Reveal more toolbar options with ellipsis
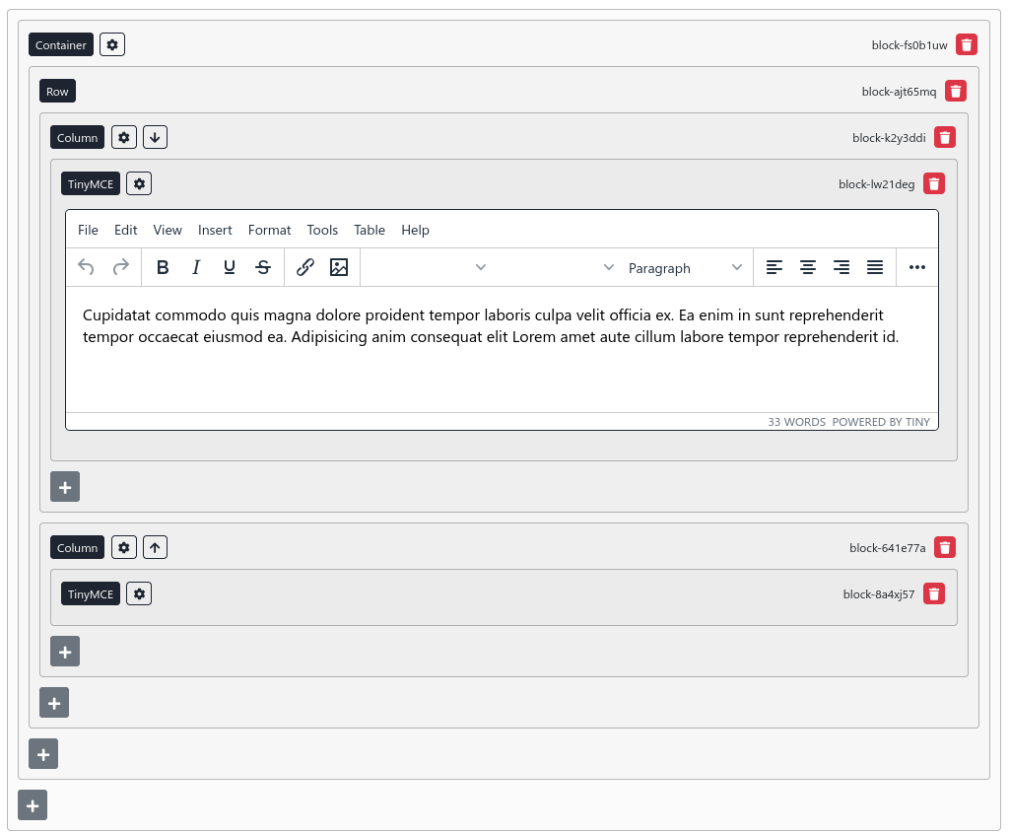 917,267
